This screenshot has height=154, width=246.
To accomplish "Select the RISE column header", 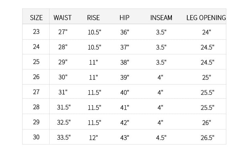I will click(93, 17).
